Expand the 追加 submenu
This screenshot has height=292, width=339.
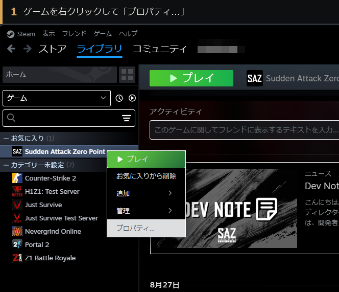click(147, 193)
